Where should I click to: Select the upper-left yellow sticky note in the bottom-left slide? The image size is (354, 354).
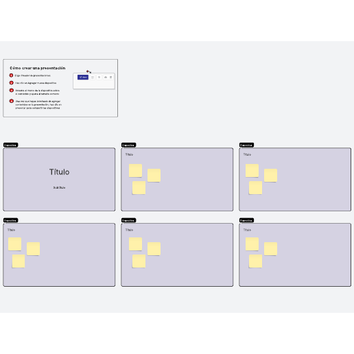pyautogui.click(x=14, y=244)
